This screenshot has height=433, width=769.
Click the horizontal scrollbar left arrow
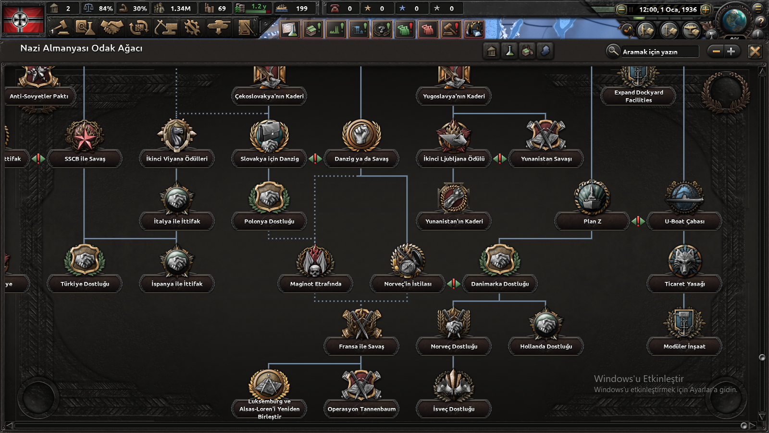(x=9, y=426)
